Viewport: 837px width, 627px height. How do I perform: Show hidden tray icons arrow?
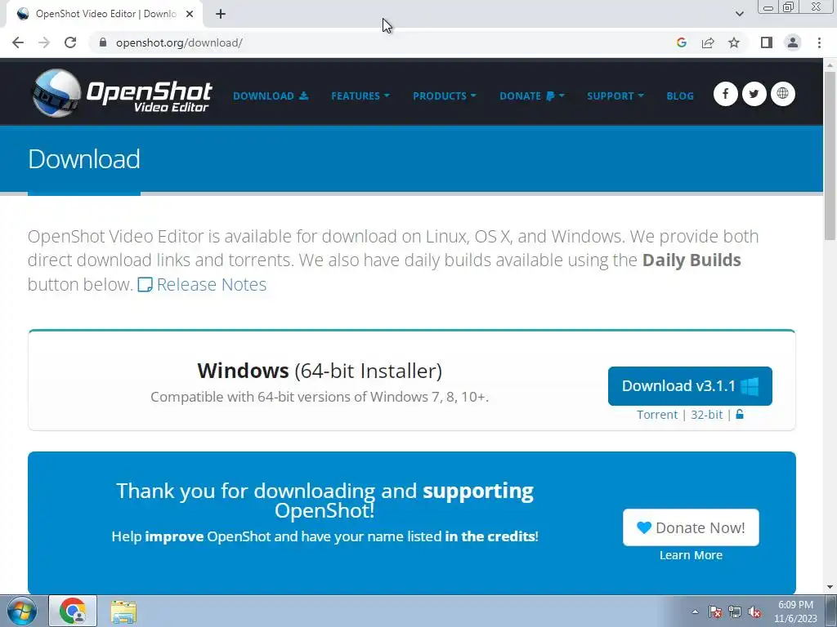(x=695, y=611)
